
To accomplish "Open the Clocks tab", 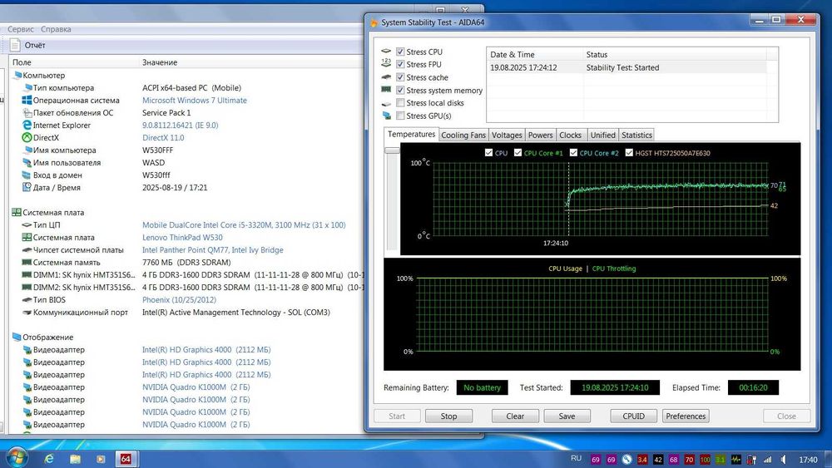I will [x=571, y=135].
